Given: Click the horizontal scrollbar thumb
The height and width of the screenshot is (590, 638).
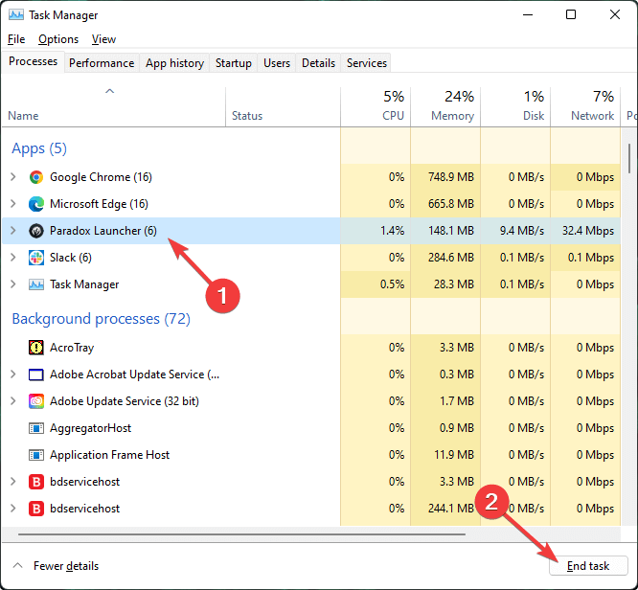Looking at the screenshot, I should tap(241, 533).
